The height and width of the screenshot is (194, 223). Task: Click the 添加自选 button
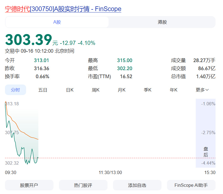pos(137,185)
